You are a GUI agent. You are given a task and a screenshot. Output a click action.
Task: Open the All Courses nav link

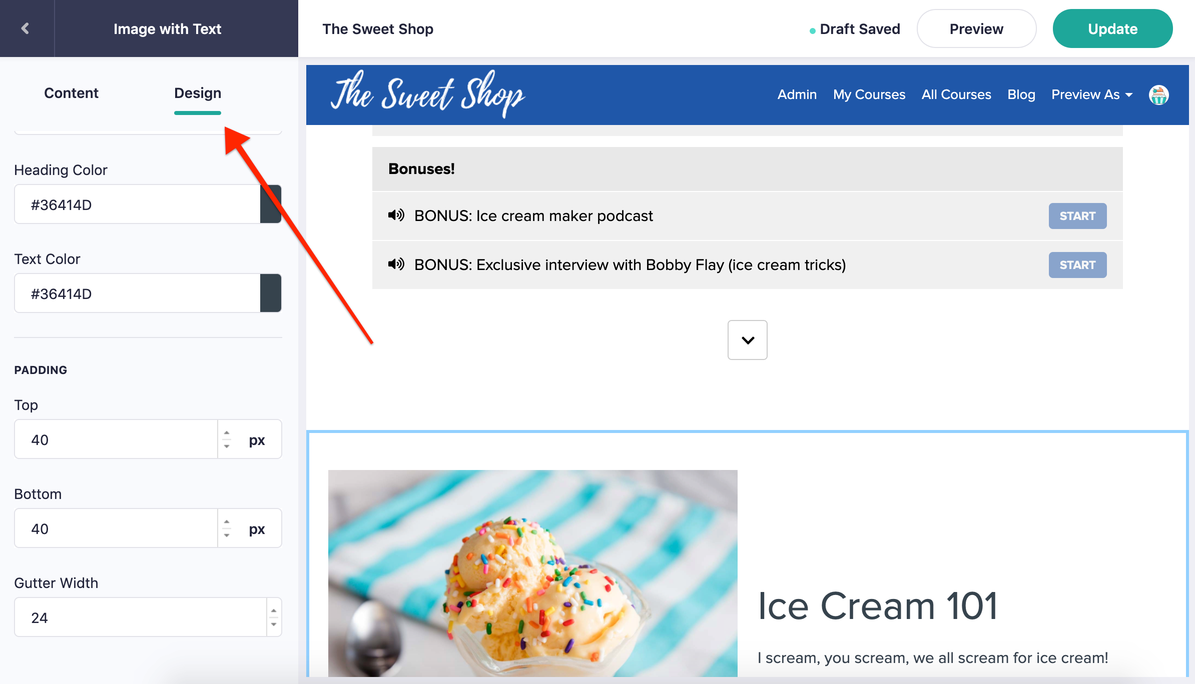(x=956, y=94)
